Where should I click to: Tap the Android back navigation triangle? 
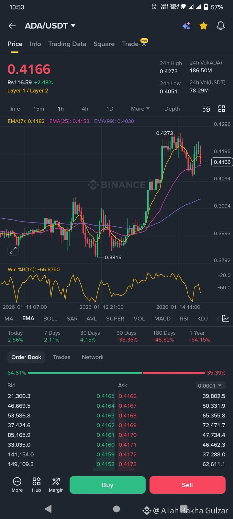[x=48, y=509]
